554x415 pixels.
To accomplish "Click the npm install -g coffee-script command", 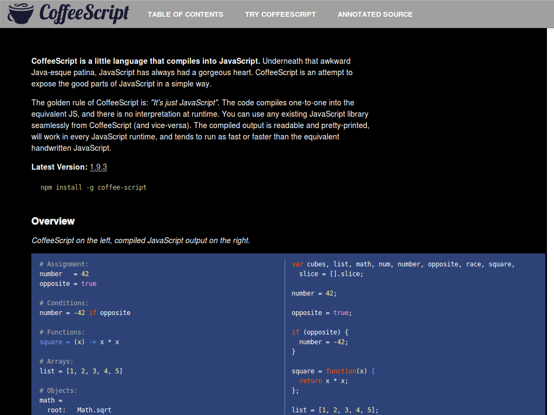I will [93, 188].
